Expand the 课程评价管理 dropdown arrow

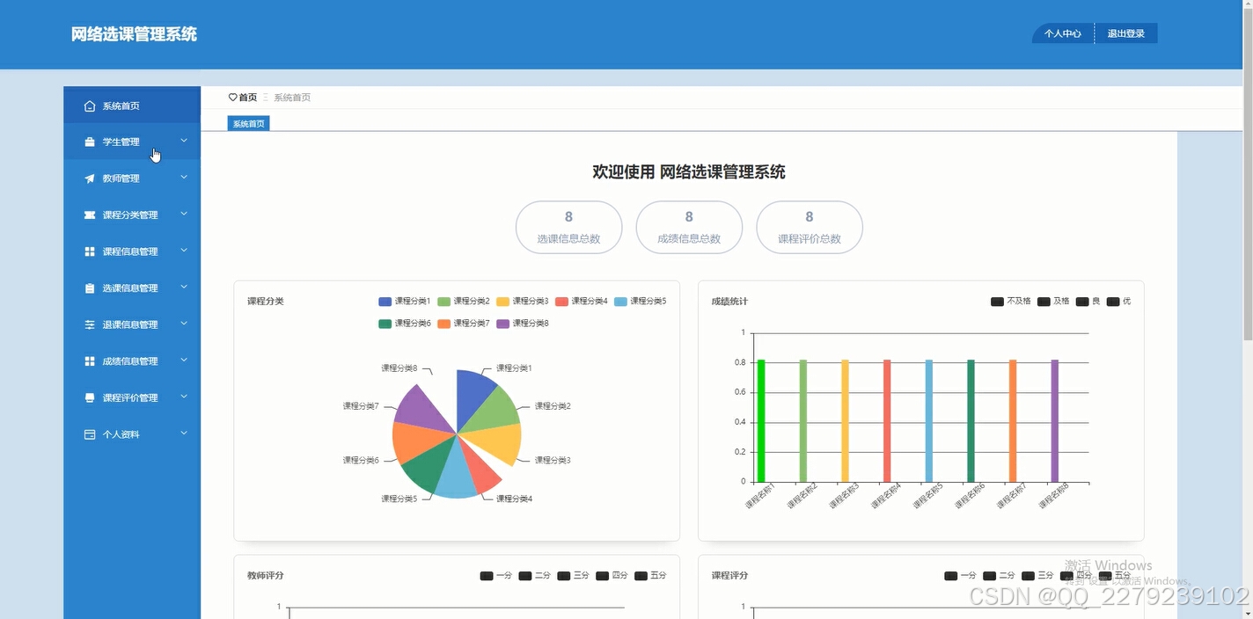click(183, 397)
